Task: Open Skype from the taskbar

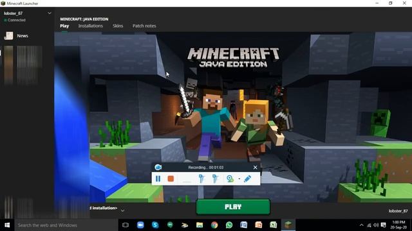Action: click(x=155, y=225)
